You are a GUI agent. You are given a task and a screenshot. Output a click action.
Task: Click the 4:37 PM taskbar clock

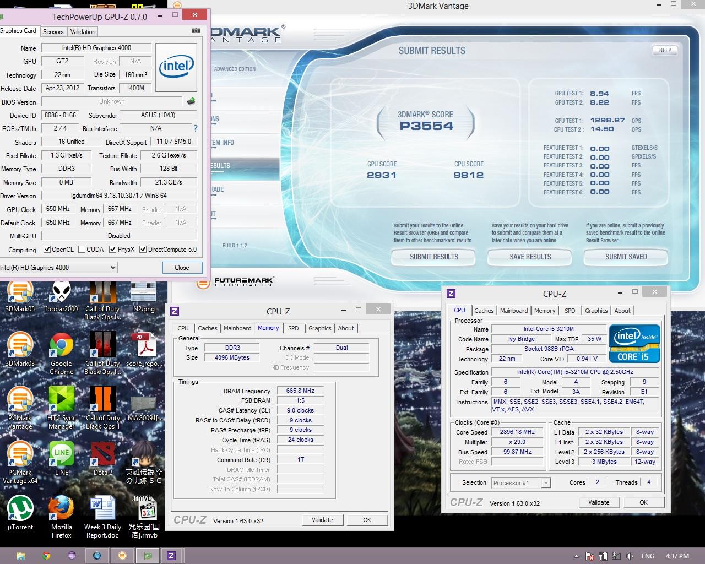(677, 556)
